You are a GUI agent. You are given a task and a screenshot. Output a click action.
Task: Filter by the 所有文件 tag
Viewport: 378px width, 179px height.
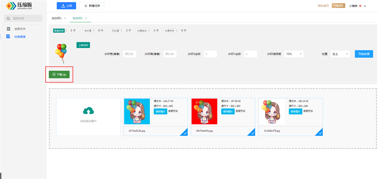(59, 31)
